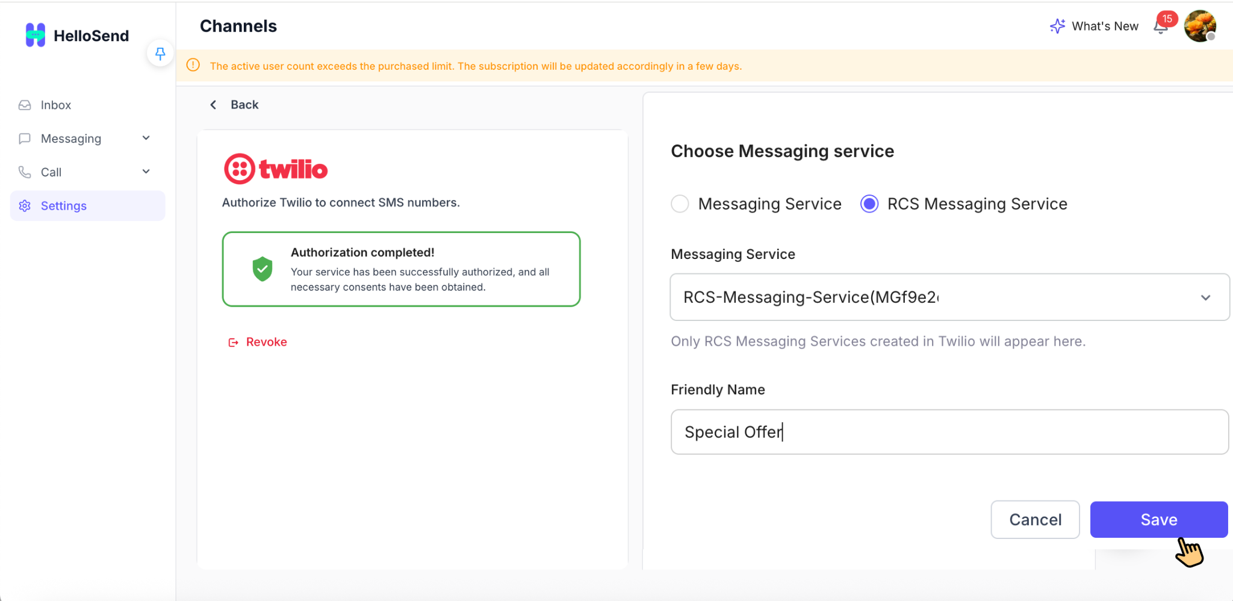Image resolution: width=1233 pixels, height=601 pixels.
Task: Expand the Call sidebar menu chevron
Action: tap(146, 172)
